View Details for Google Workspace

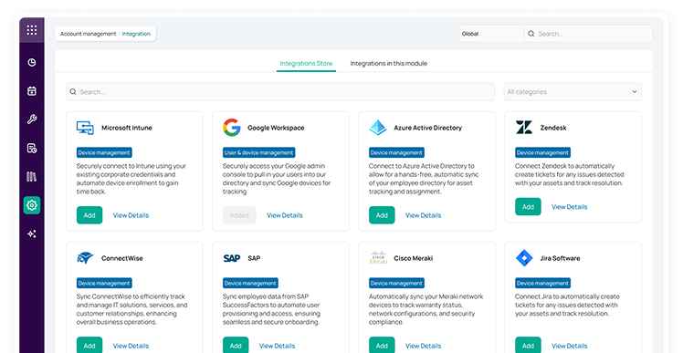pos(285,215)
